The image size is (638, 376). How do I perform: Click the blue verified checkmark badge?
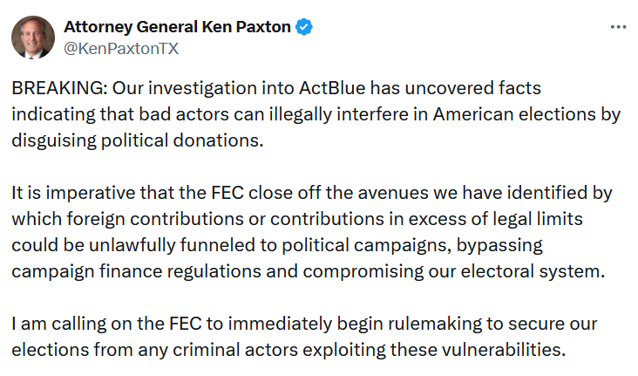pos(304,27)
